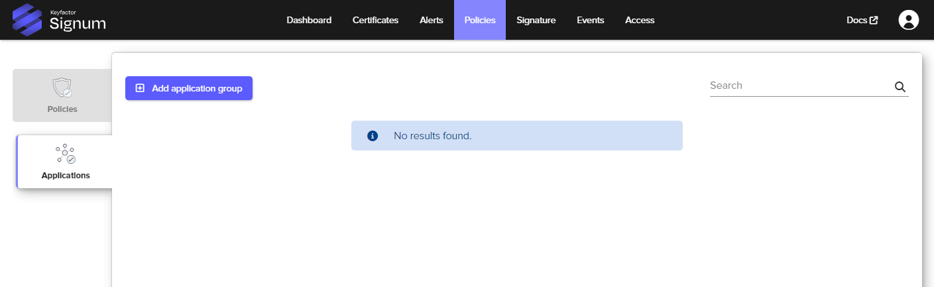
Task: Open the Docs link
Action: (x=856, y=21)
